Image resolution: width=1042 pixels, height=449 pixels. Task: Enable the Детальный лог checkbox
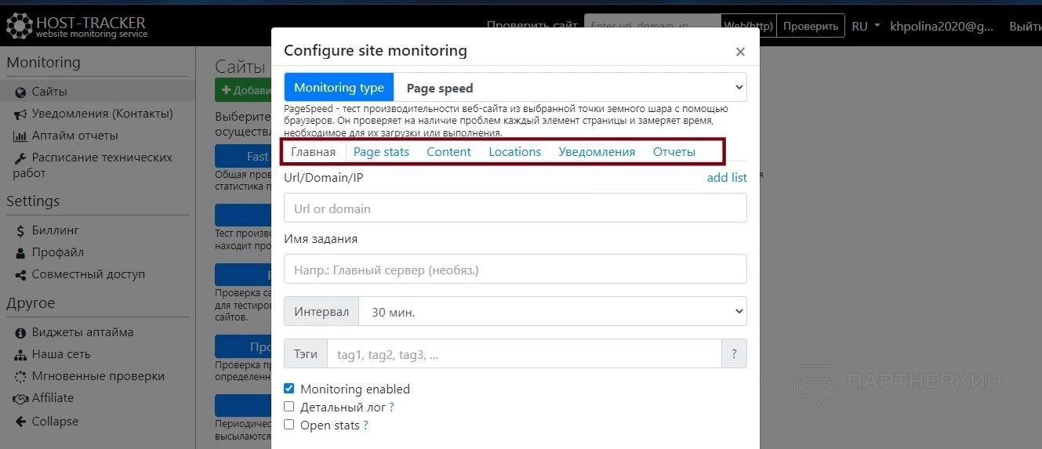[289, 407]
